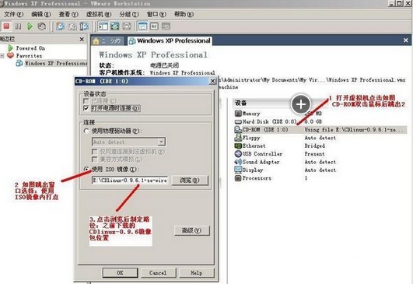
Task: Click the Snapshot Manager toolbar icon
Action: tap(84, 26)
